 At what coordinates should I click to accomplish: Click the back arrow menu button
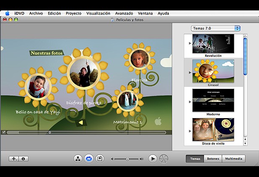coord(81,123)
